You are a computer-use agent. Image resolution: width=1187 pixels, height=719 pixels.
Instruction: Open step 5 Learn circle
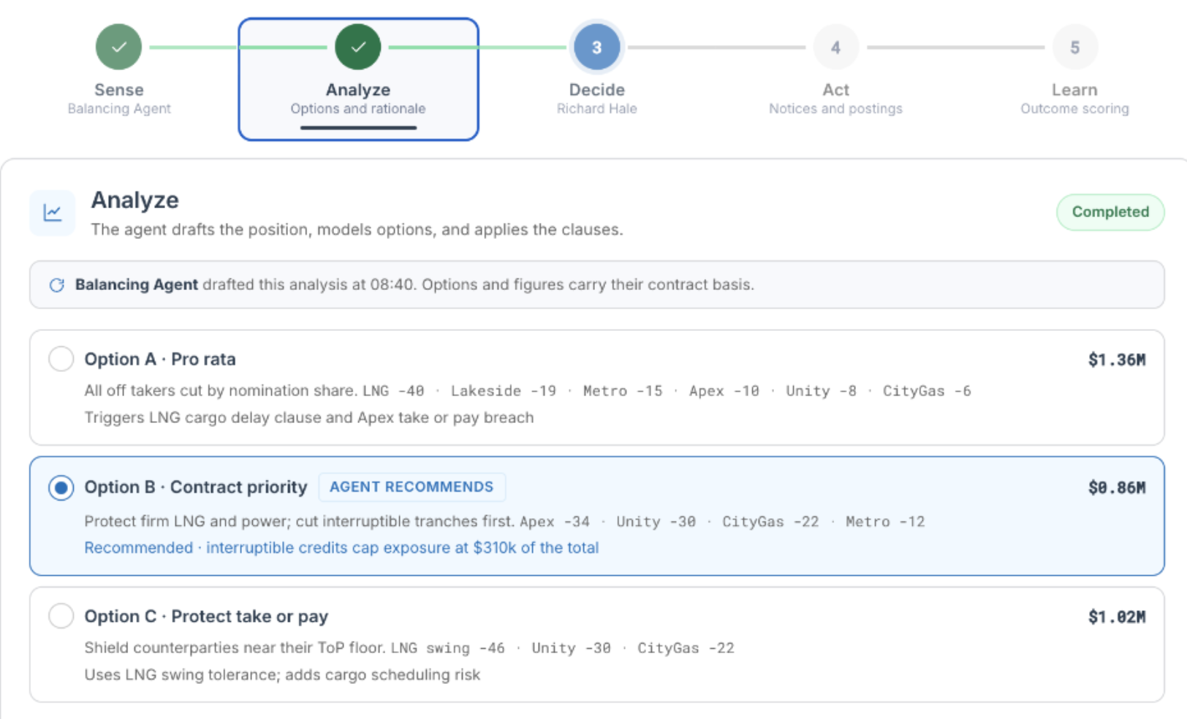coord(1074,47)
